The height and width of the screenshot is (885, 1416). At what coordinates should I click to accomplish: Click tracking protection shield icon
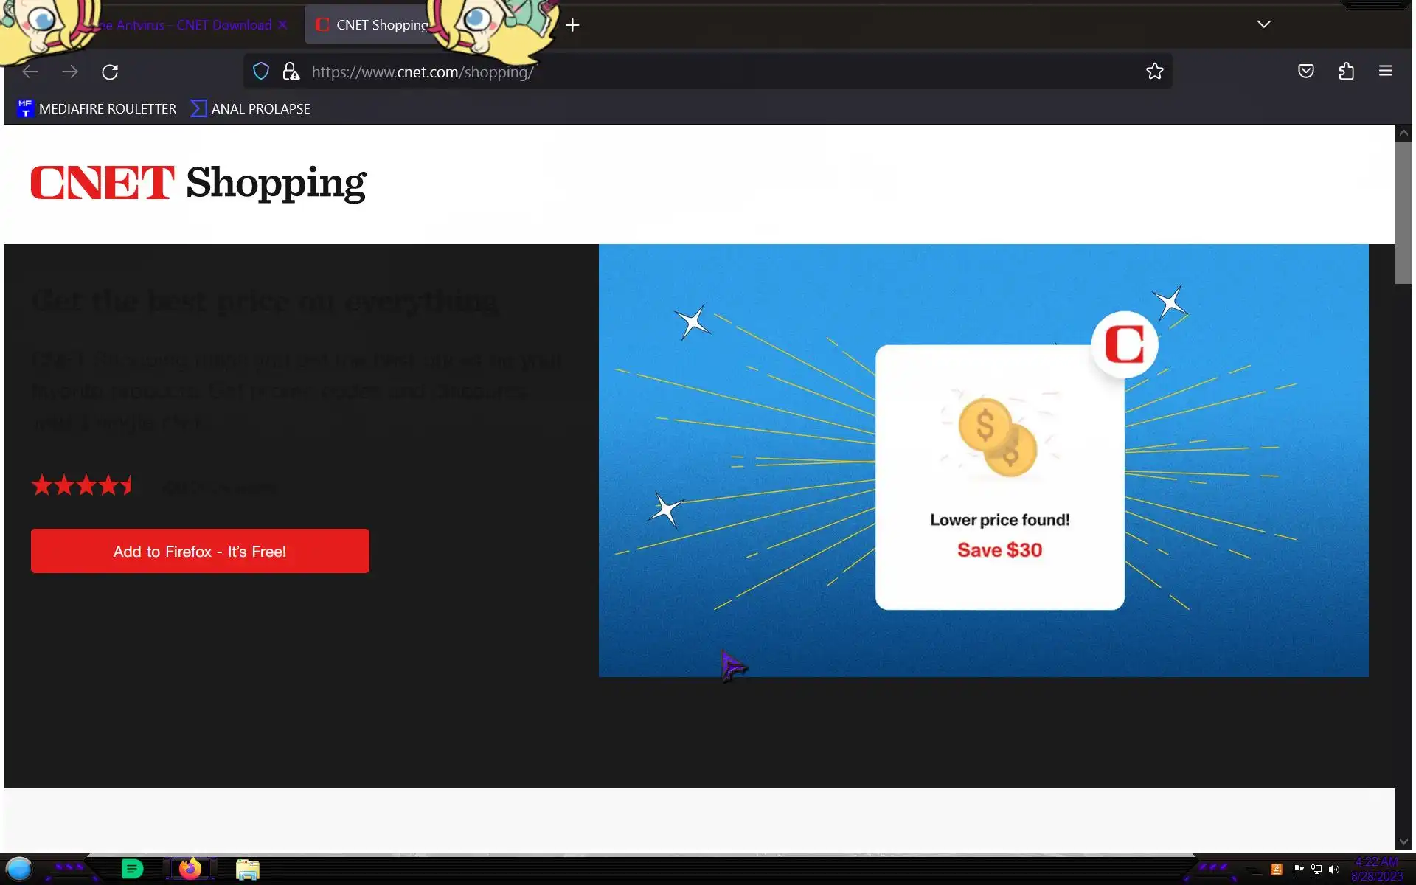tap(261, 72)
